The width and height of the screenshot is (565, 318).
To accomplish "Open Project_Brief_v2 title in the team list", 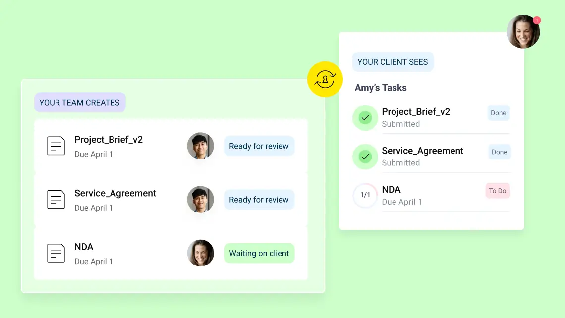I will (109, 140).
